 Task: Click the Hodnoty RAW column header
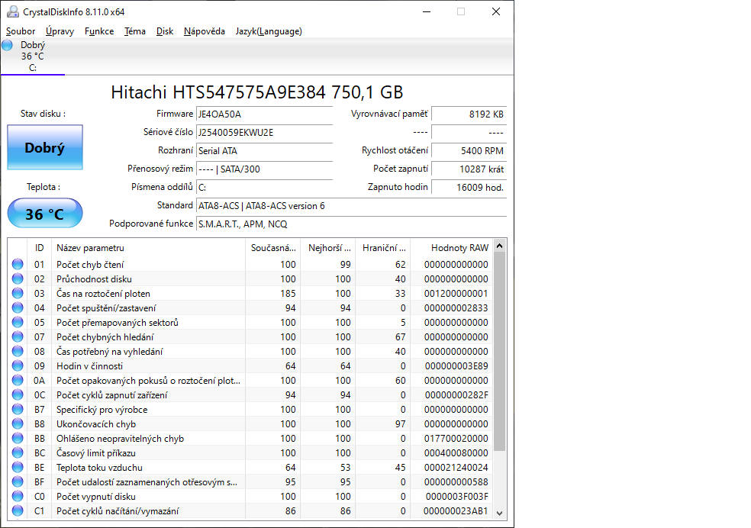point(459,248)
